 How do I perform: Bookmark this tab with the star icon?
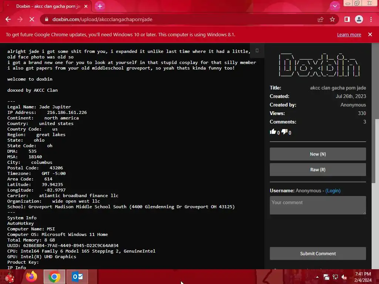pyautogui.click(x=332, y=19)
